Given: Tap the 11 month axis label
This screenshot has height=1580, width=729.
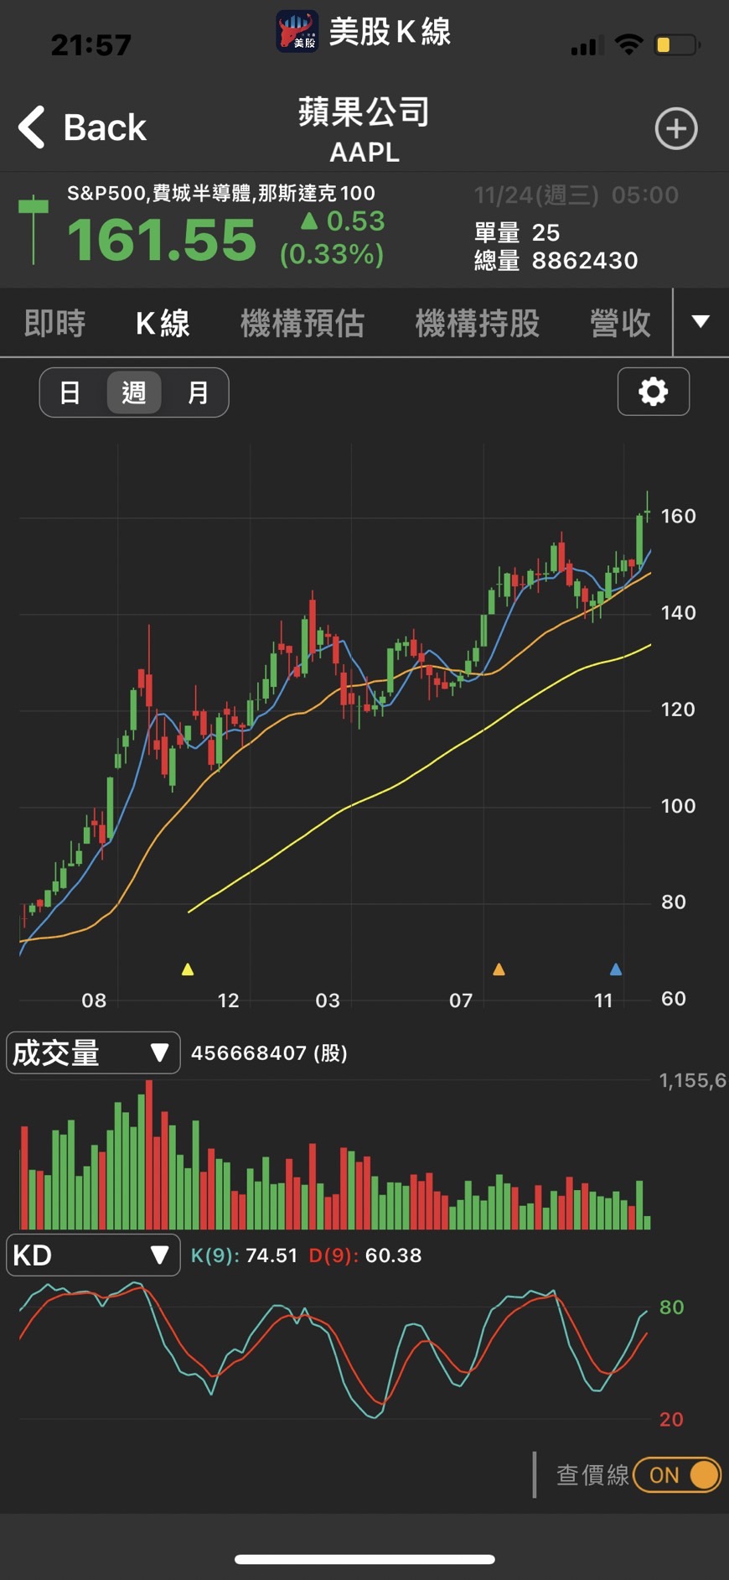Looking at the screenshot, I should (603, 1000).
